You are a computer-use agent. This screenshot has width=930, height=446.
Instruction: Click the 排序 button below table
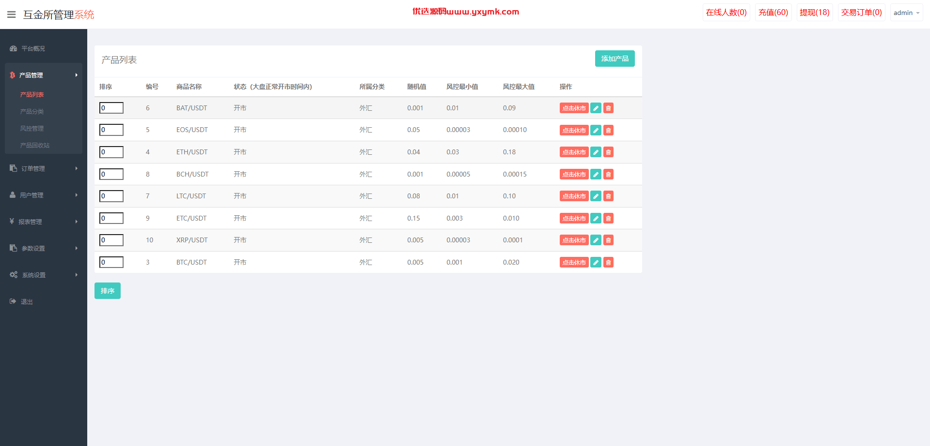[x=108, y=291]
